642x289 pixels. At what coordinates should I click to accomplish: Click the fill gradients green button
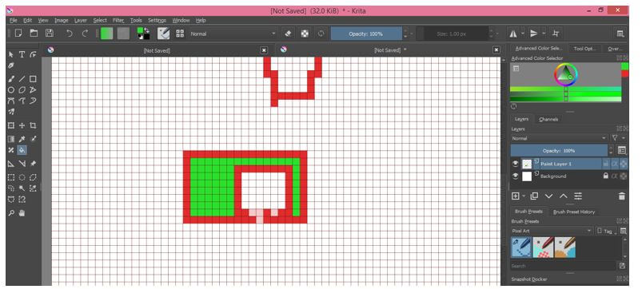(x=107, y=34)
